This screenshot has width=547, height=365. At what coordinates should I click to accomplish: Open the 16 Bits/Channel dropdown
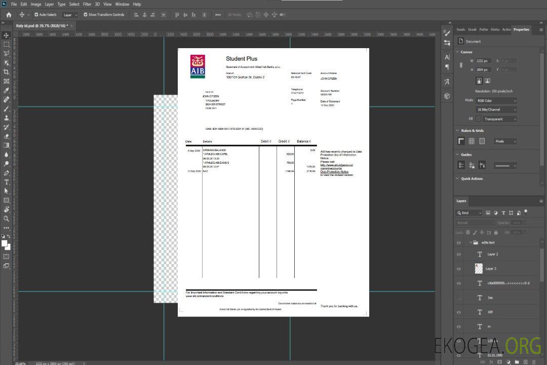tap(496, 109)
